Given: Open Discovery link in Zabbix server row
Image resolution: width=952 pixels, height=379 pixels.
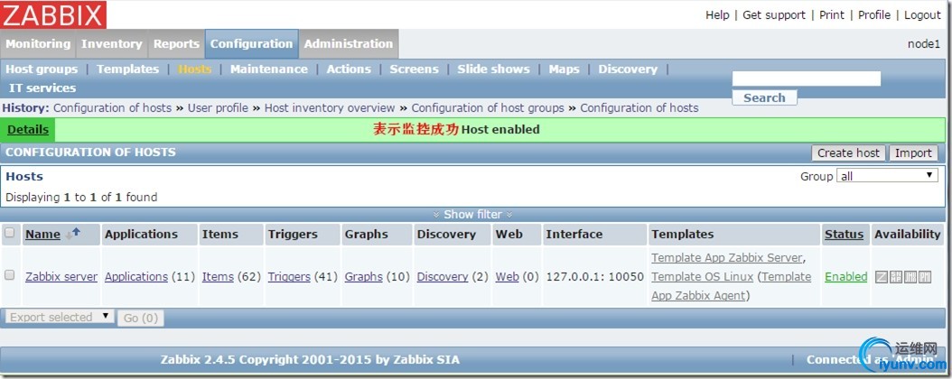Looking at the screenshot, I should coord(443,276).
